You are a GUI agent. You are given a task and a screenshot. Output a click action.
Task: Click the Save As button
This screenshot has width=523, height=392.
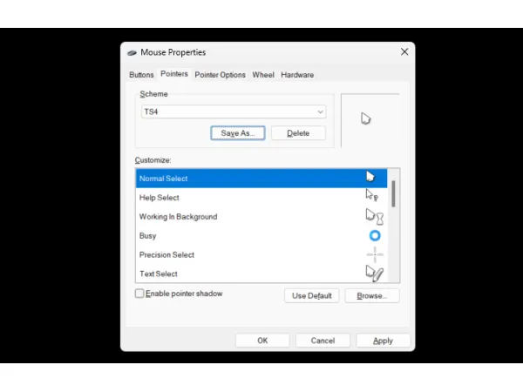point(238,133)
